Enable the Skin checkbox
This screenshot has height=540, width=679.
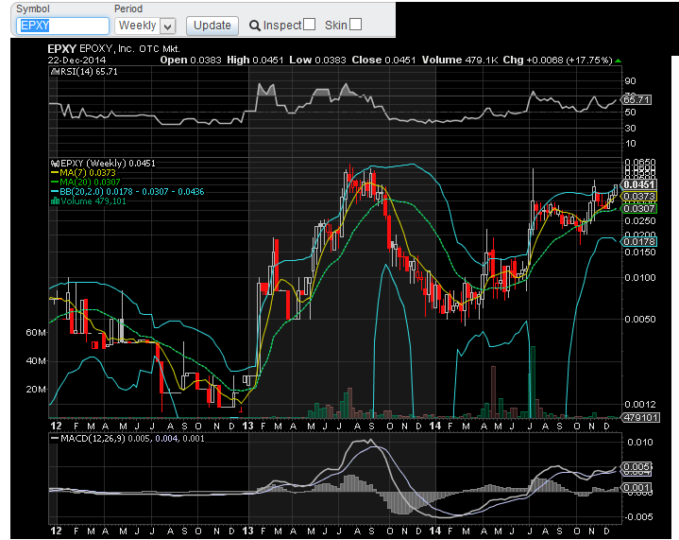point(355,25)
